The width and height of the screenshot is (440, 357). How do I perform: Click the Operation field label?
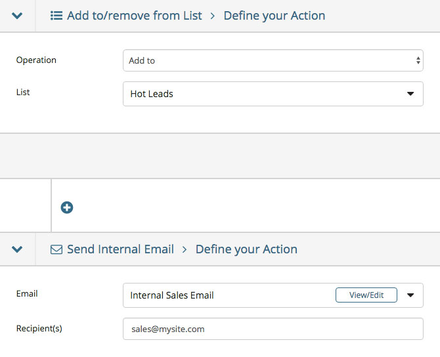click(36, 60)
